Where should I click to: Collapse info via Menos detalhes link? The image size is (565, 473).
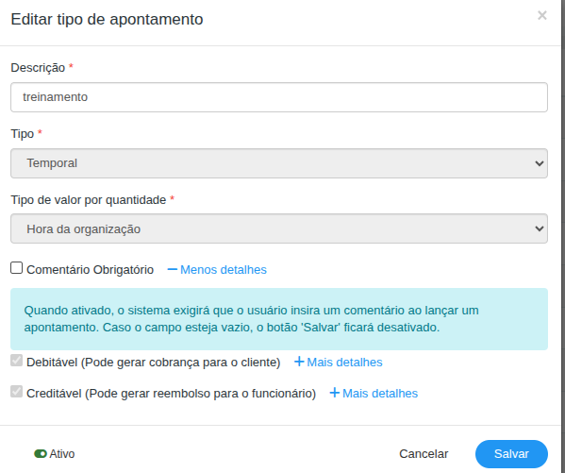[x=217, y=269]
